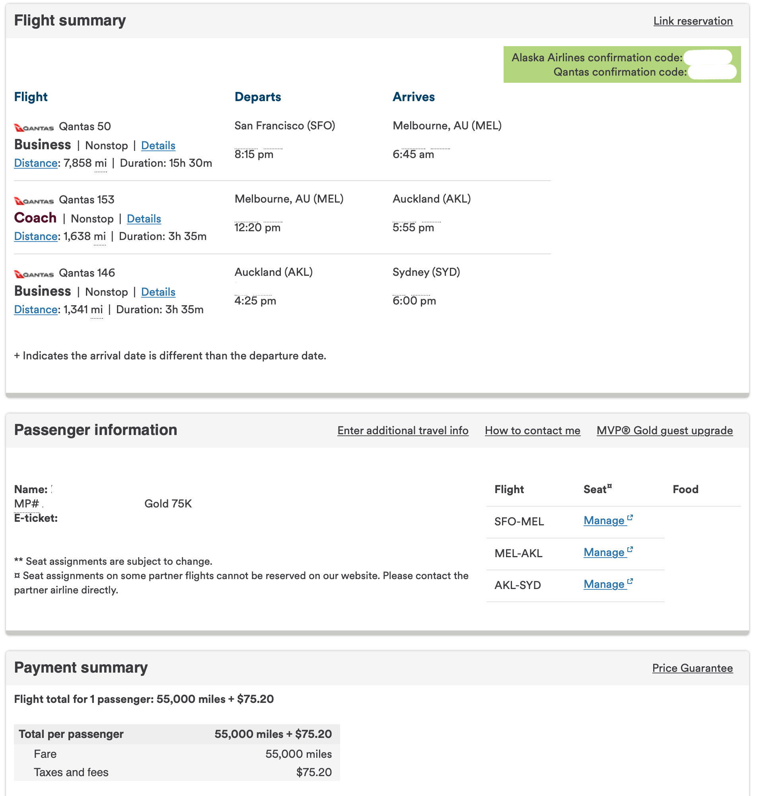Viewport: 759px width, 796px height.
Task: Open Distance link for Auckland to Sydney
Action: click(36, 310)
